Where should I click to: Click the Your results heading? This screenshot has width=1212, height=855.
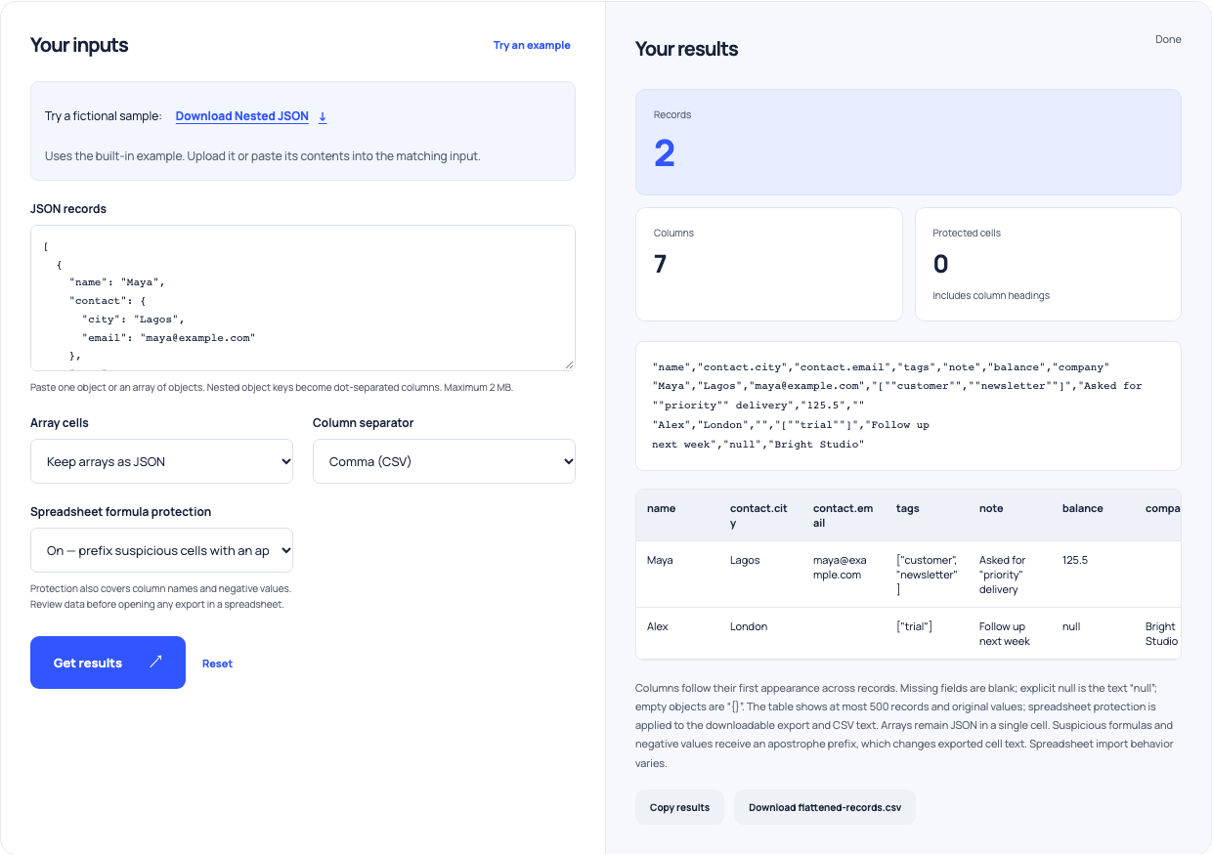(687, 49)
